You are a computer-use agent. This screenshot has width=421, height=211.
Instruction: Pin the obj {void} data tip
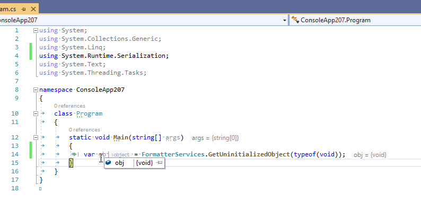[x=160, y=163]
